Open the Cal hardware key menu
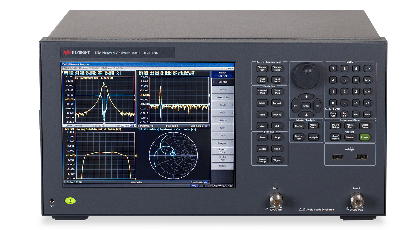The image size is (409, 230). pos(277,126)
